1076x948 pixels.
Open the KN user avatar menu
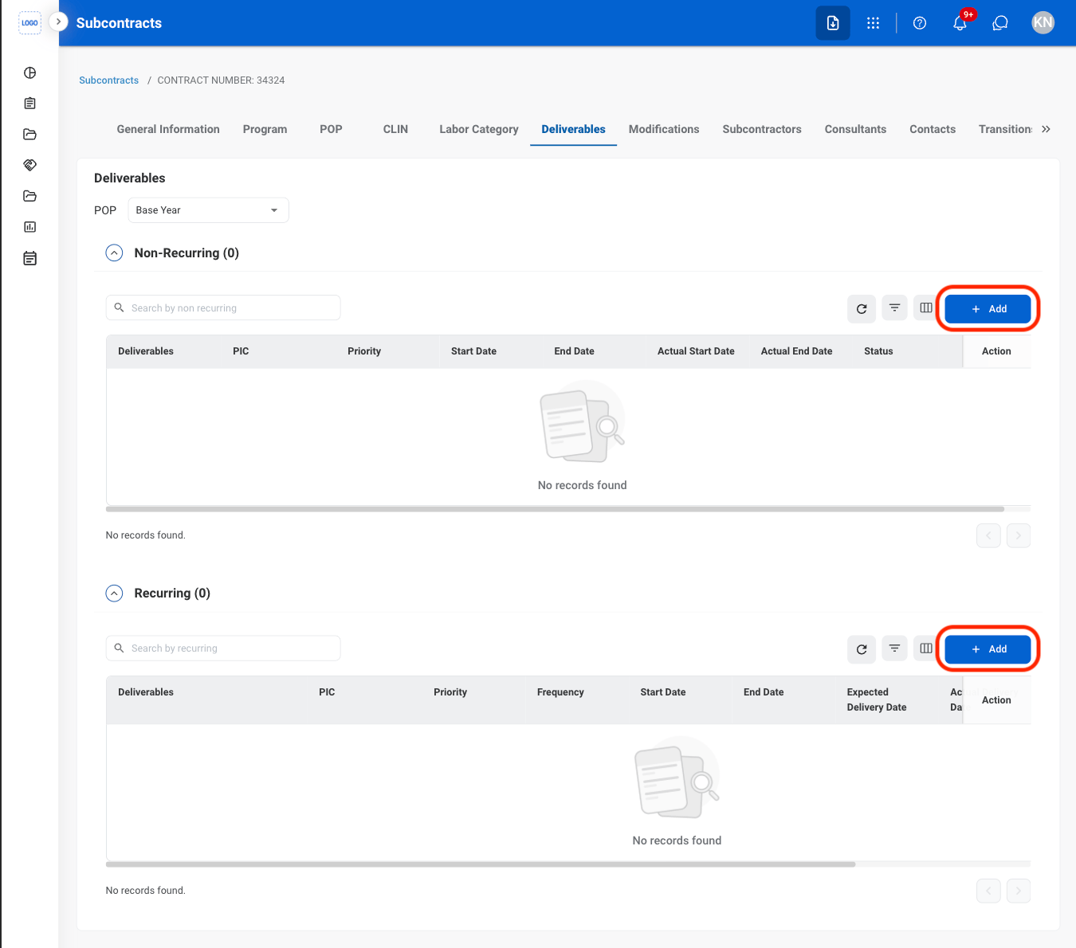pyautogui.click(x=1043, y=23)
